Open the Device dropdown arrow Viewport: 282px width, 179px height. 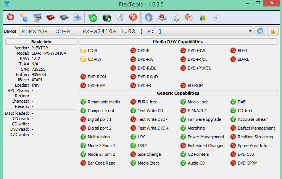pyautogui.click(x=250, y=31)
